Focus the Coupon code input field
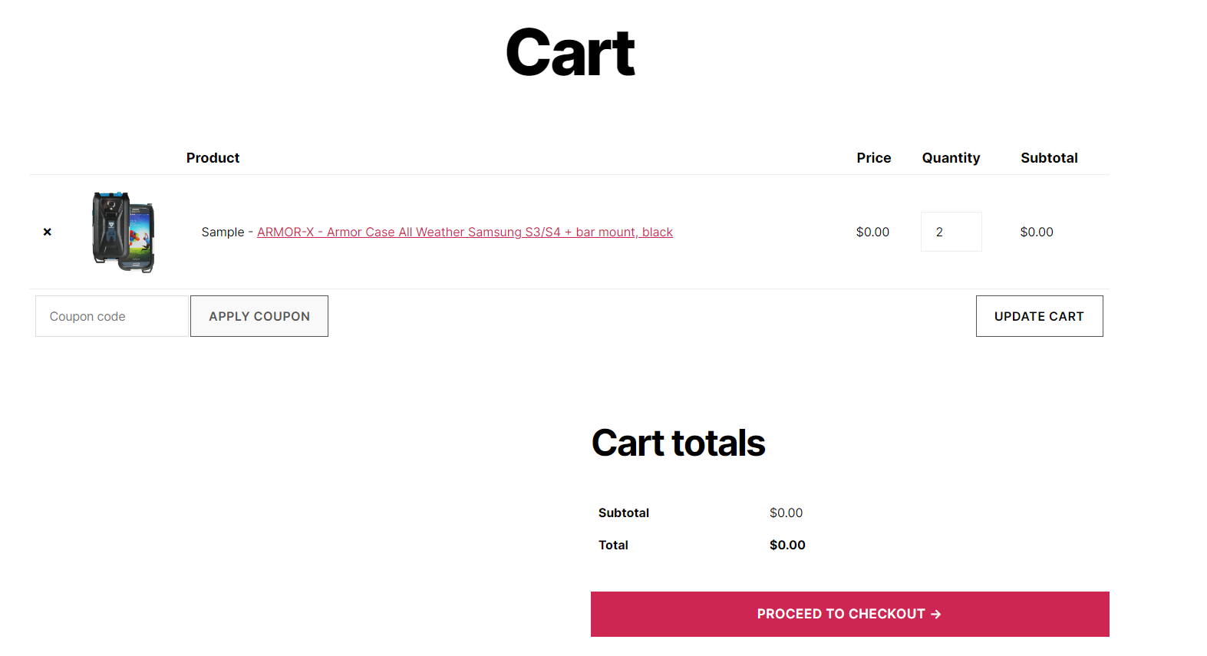The image size is (1207, 656). pos(111,316)
